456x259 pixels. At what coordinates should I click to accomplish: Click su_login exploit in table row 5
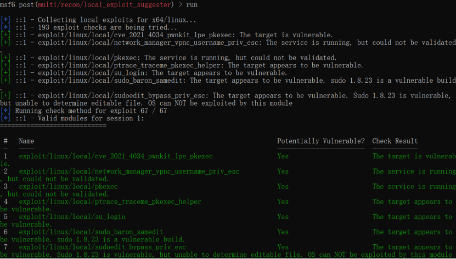pos(72,217)
